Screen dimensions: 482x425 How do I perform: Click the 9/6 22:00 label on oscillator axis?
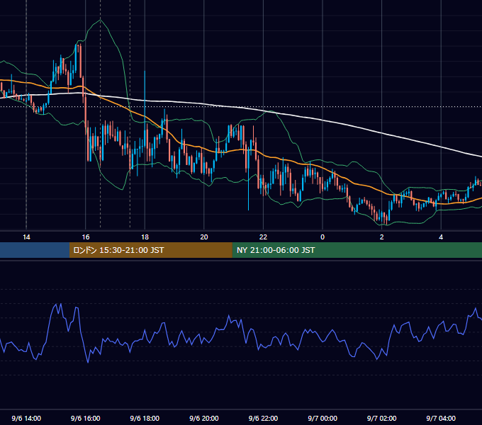coord(263,418)
